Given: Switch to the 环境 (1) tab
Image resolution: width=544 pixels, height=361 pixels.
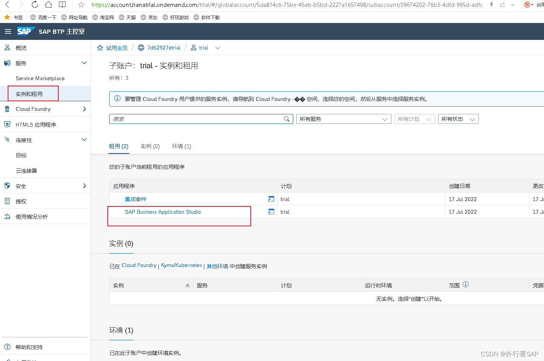Looking at the screenshot, I should tap(182, 146).
